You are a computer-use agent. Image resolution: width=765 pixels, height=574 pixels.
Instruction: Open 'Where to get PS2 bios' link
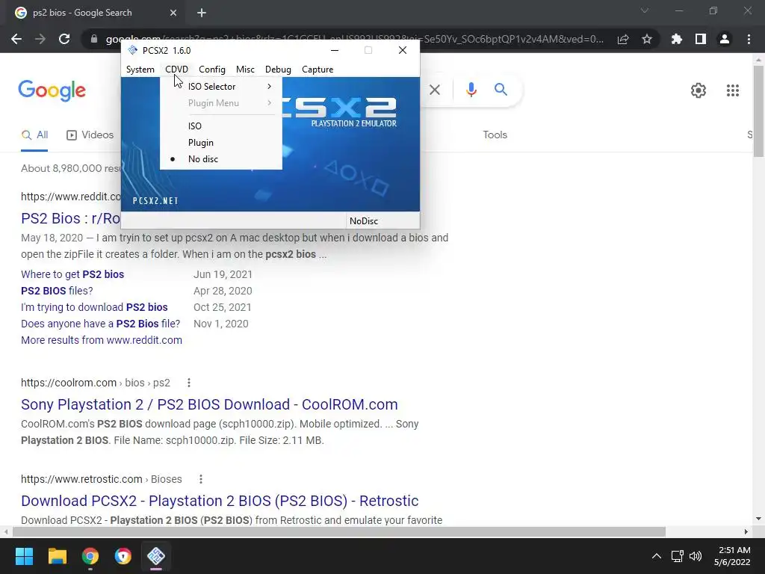[x=72, y=274]
